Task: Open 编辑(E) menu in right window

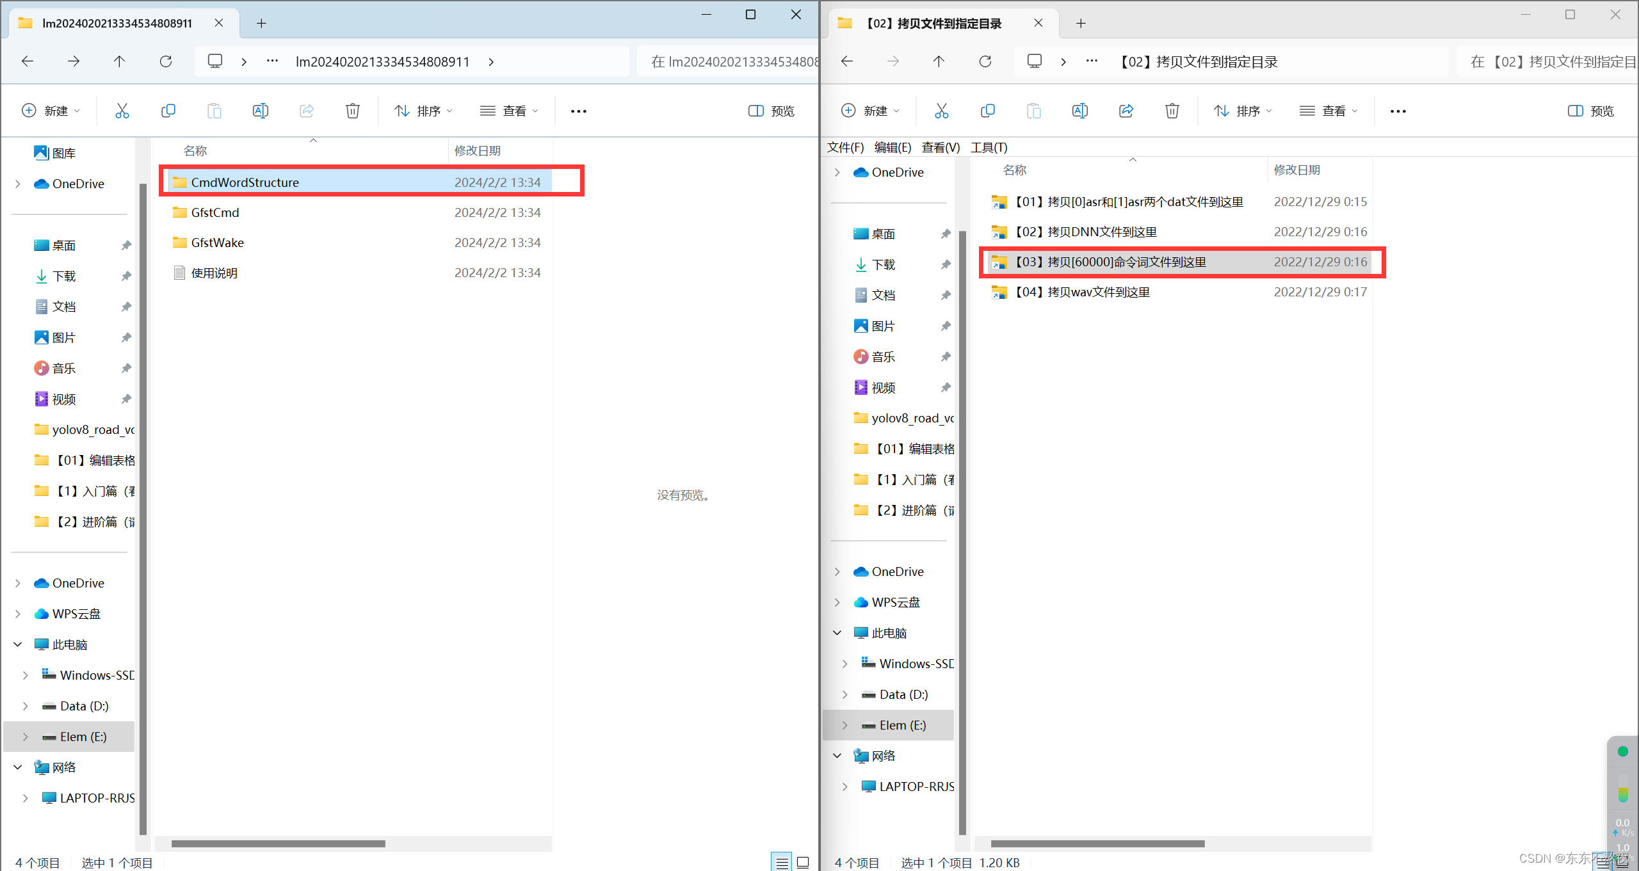Action: tap(892, 147)
